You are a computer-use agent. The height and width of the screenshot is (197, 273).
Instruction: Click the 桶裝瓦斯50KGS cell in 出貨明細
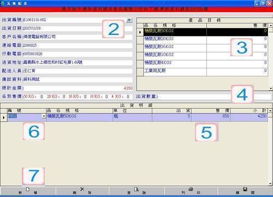coord(79,117)
